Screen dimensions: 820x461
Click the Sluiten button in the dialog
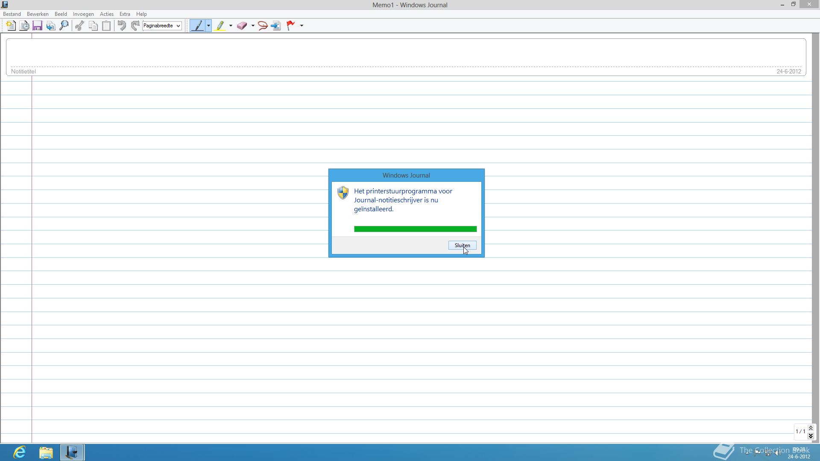462,245
